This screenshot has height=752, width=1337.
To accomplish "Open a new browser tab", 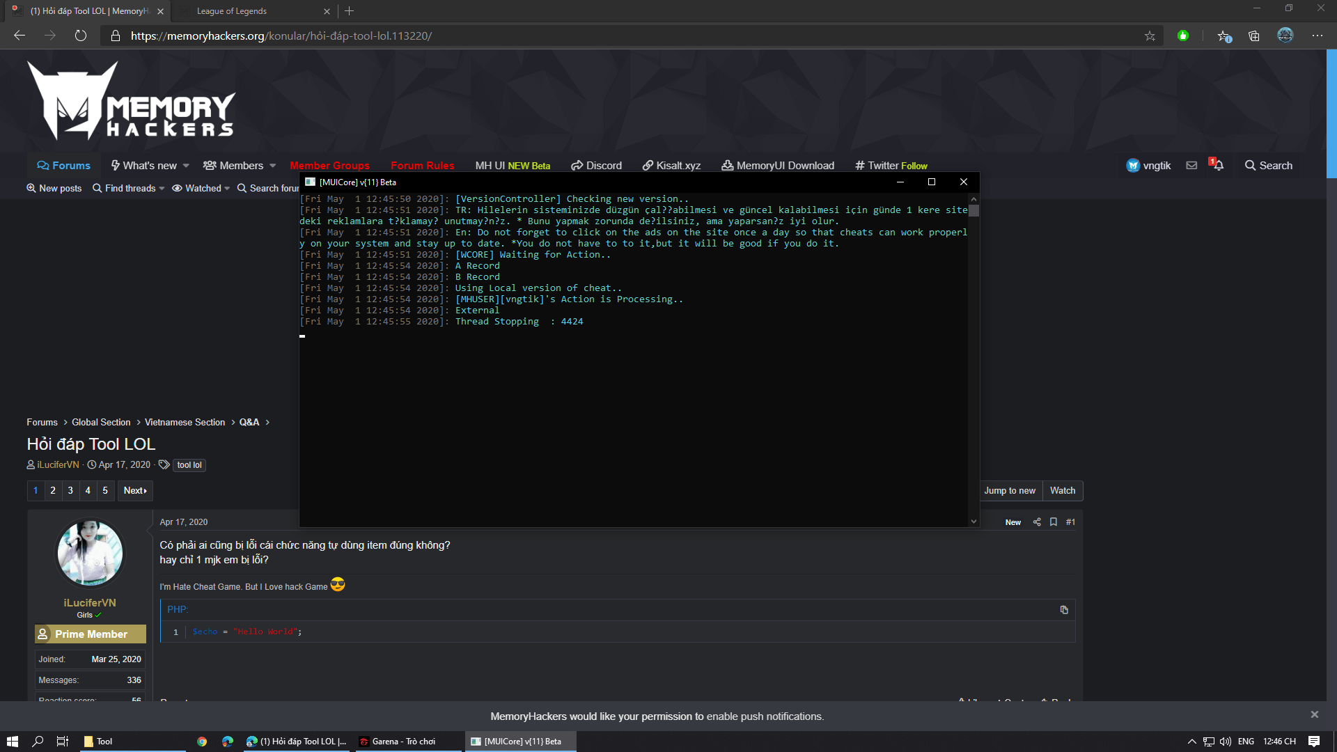I will click(x=350, y=11).
